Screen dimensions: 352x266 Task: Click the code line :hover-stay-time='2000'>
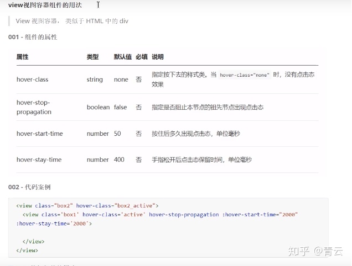[54, 224]
